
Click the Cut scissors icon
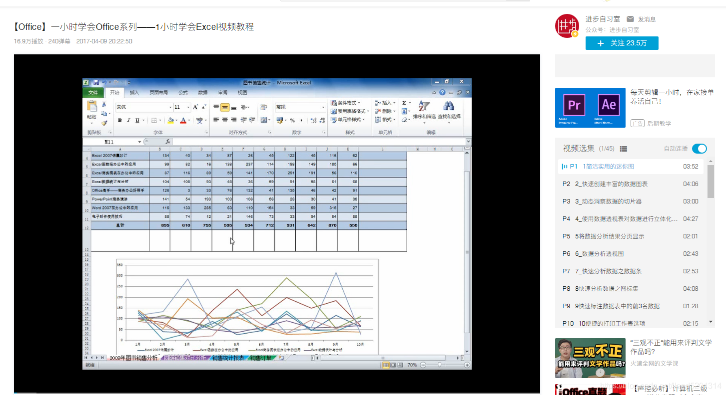pos(104,104)
